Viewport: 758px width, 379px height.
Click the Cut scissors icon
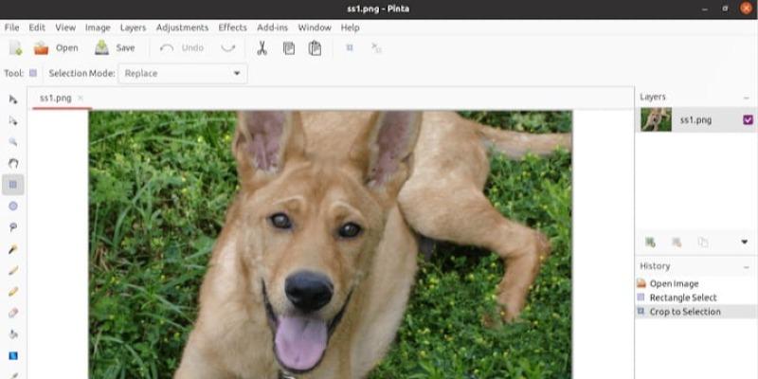point(262,48)
